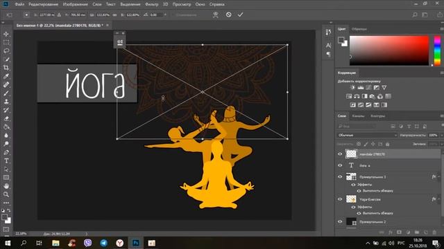Image resolution: width=444 pixels, height=249 pixels.
Task: Open Telegram from the taskbar
Action: (x=103, y=243)
